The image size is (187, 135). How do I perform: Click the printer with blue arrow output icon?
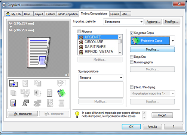[x=13, y=83]
